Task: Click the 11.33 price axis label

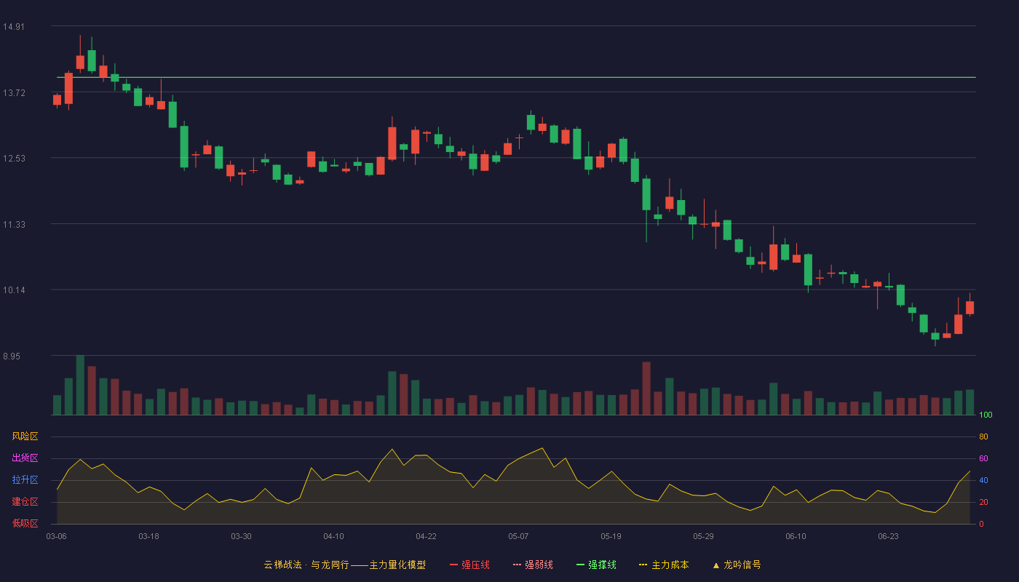Action: pyautogui.click(x=14, y=225)
